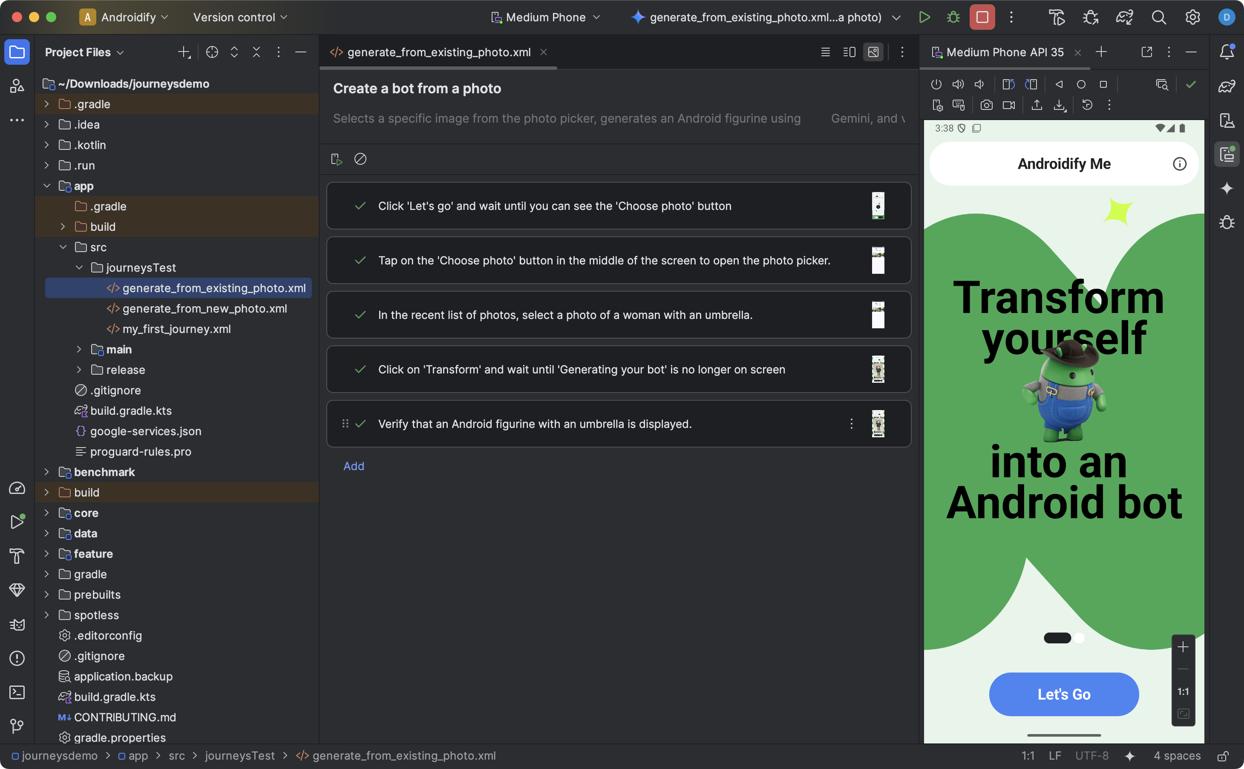Viewport: 1244px width, 769px height.
Task: Collapse the src folder in Project Files
Action: (x=63, y=247)
